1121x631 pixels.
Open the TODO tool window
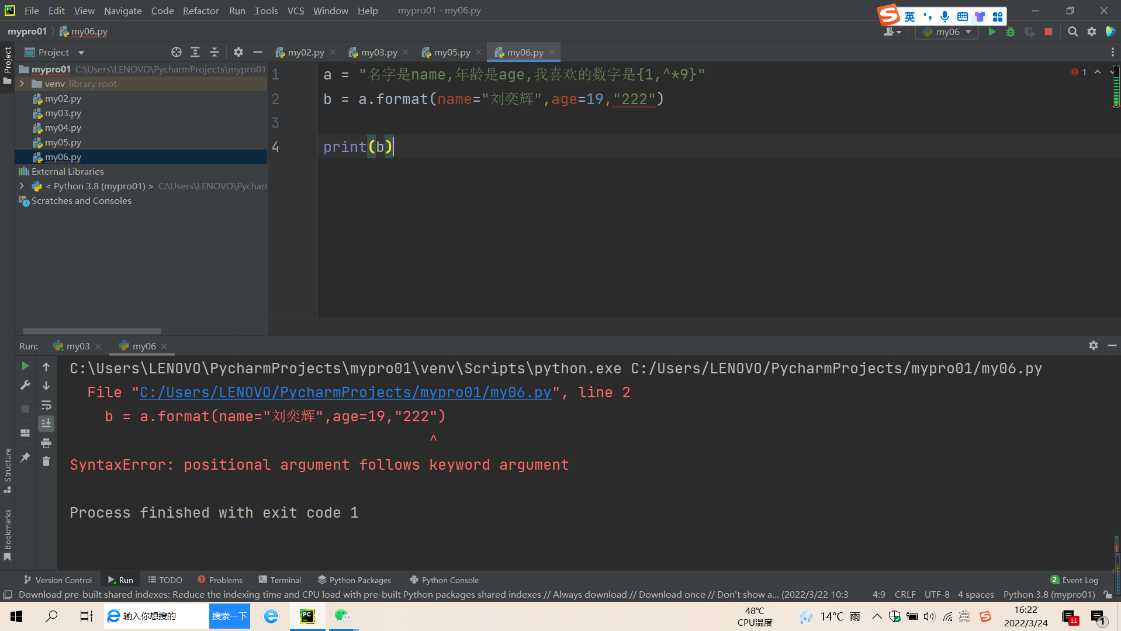pyautogui.click(x=165, y=580)
